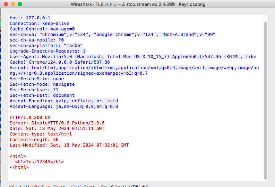
Task: Click the vertical scrollbar in stream view
Action: tap(266, 101)
